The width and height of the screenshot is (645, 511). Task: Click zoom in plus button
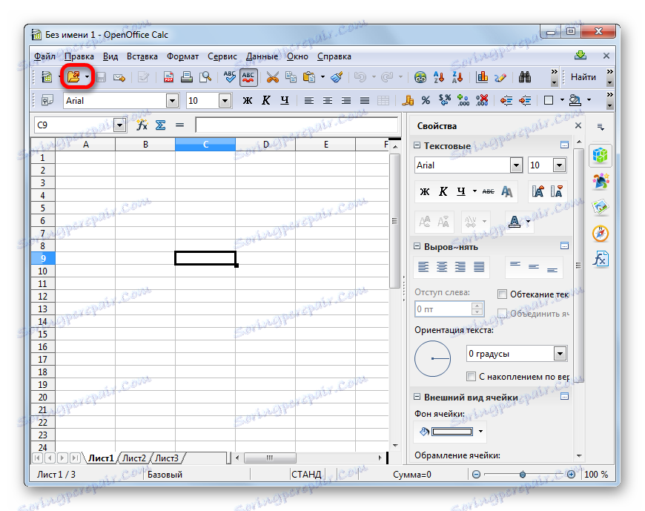point(571,475)
